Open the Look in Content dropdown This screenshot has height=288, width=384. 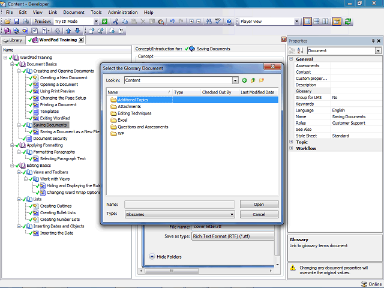(235, 80)
